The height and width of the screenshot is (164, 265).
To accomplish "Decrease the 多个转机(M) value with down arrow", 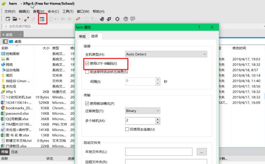I will click(158, 123).
